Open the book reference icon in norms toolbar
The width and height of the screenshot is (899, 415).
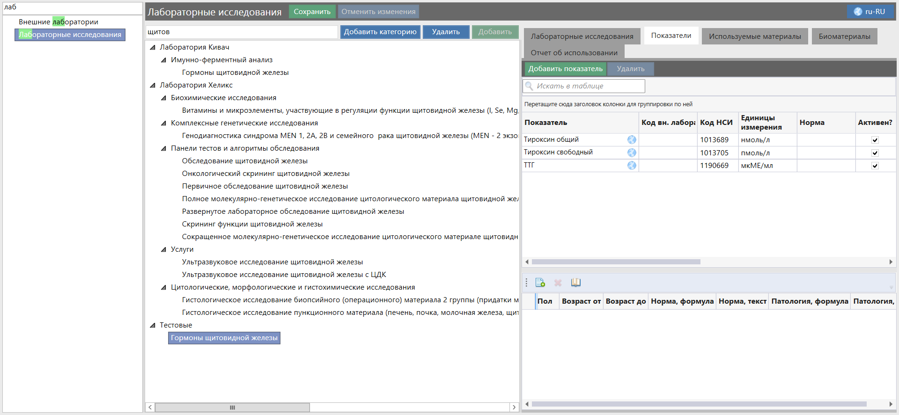pyautogui.click(x=575, y=283)
